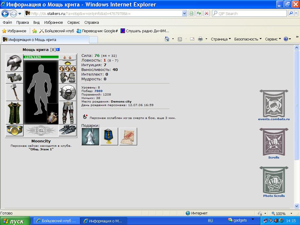Click the middle ring slot
Screen dimensions: 300x225
68,69
